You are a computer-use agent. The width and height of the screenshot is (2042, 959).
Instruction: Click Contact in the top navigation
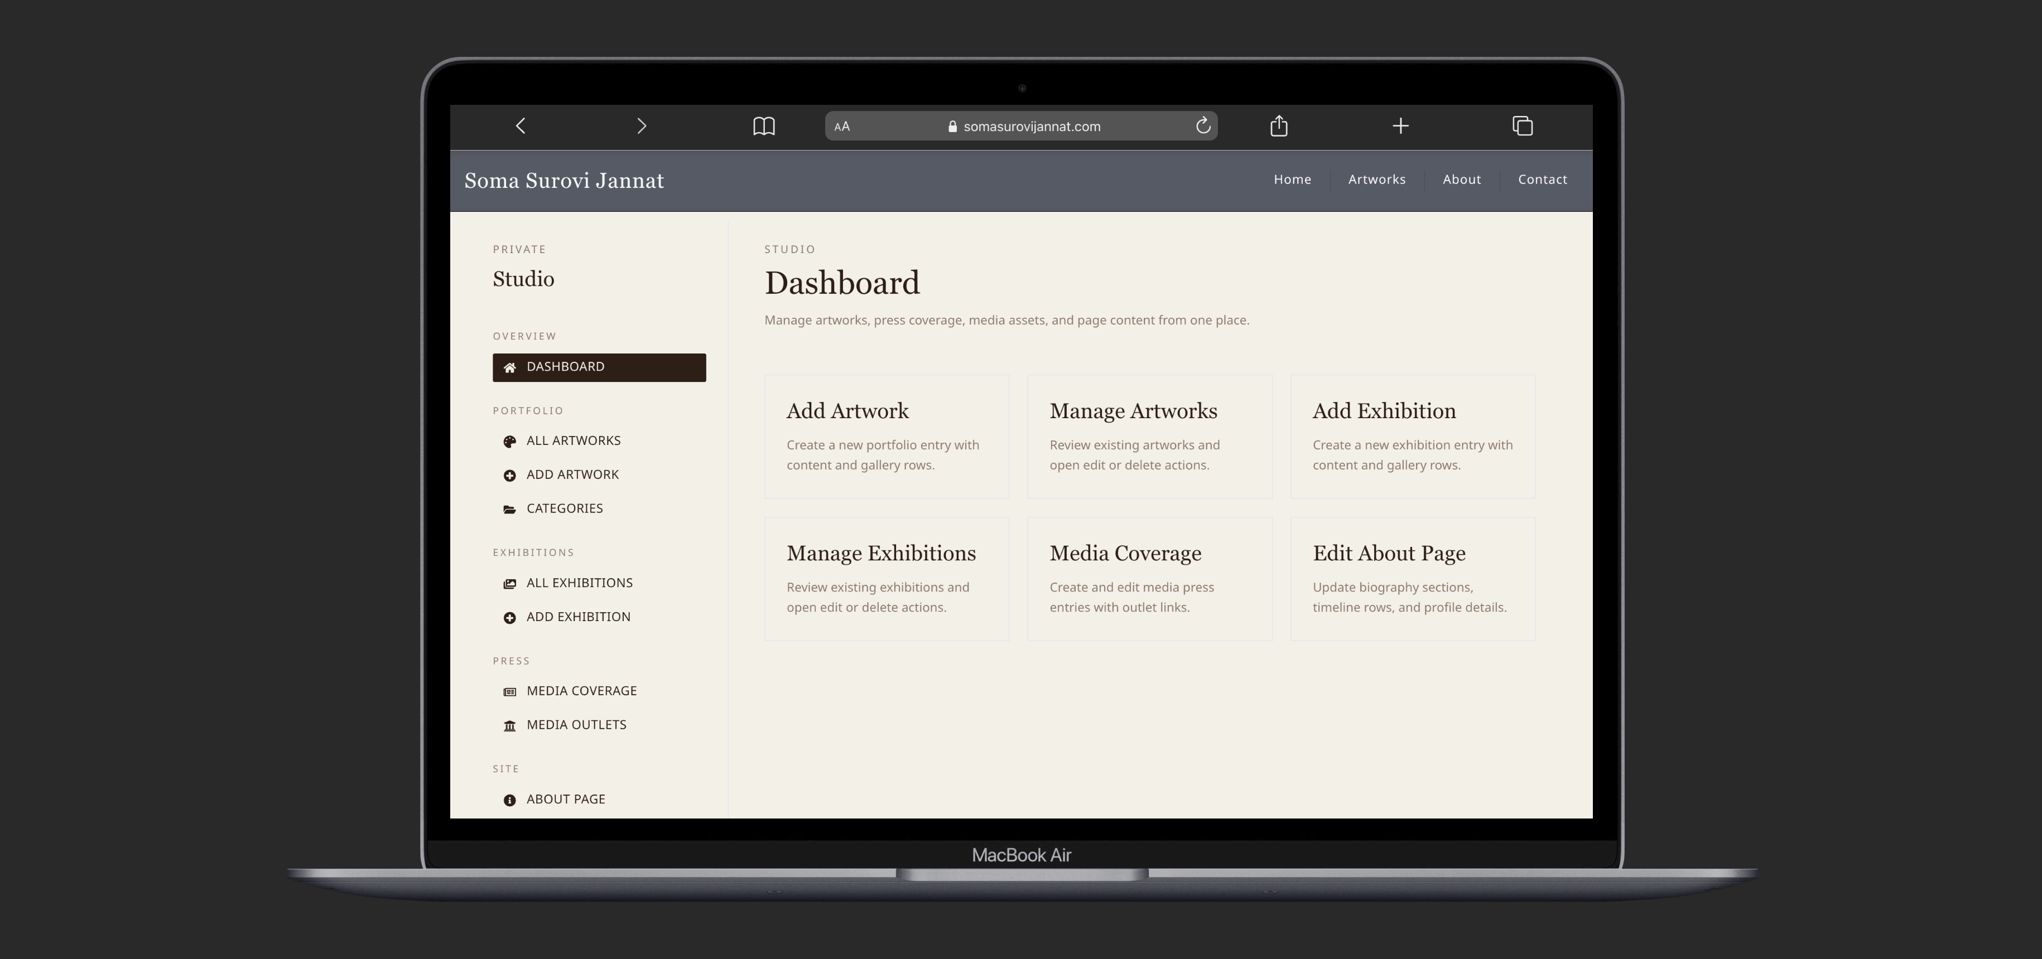1542,180
